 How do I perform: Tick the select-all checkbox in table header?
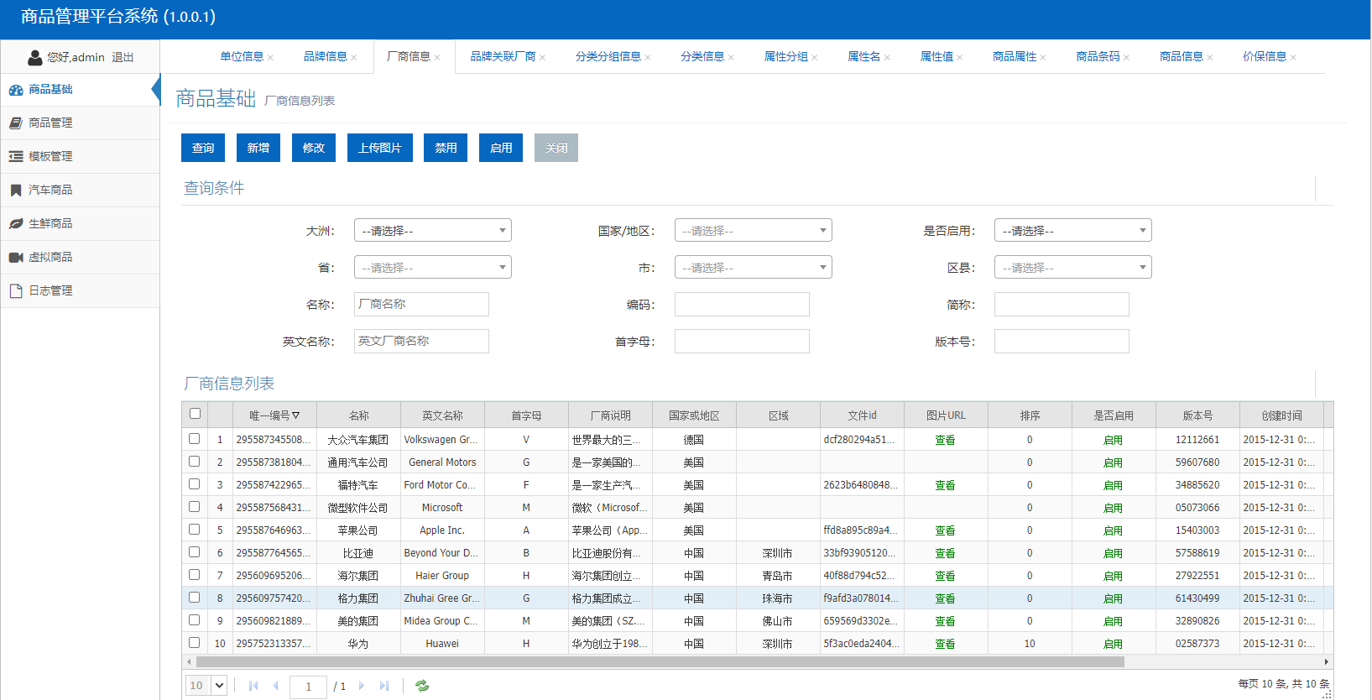(195, 414)
